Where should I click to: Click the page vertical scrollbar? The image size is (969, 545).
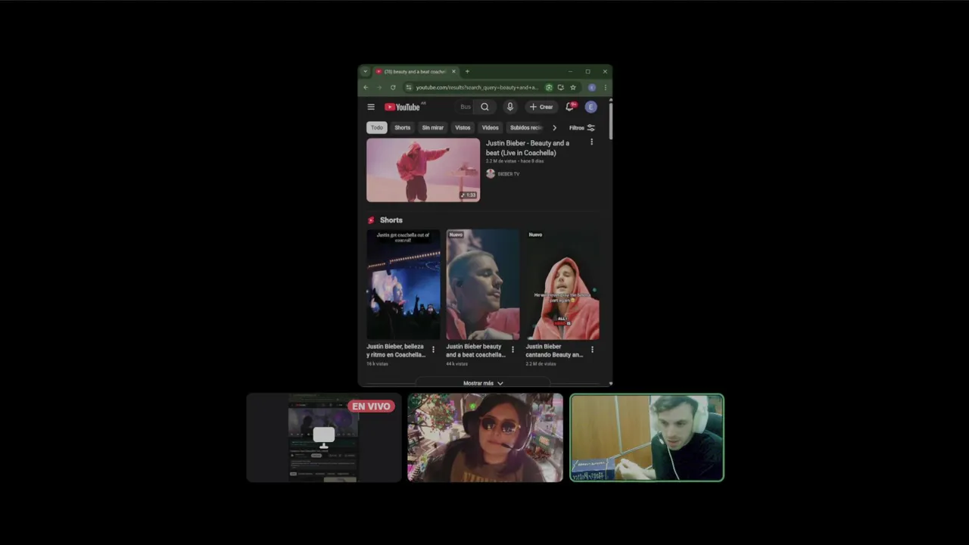click(x=610, y=121)
